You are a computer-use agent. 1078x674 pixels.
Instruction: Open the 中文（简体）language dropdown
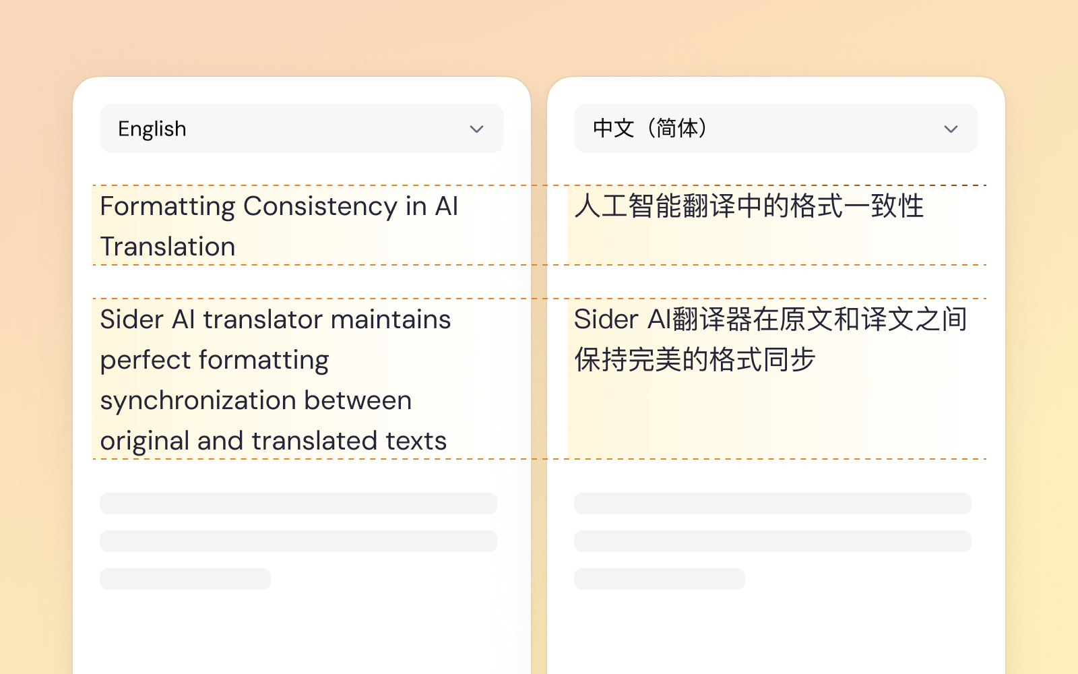(x=775, y=129)
